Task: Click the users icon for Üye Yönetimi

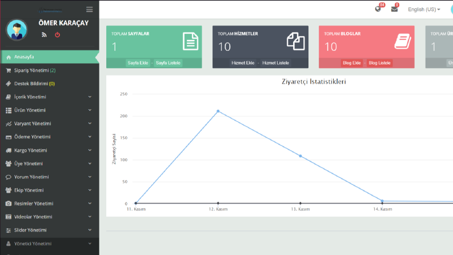Action: [9, 164]
